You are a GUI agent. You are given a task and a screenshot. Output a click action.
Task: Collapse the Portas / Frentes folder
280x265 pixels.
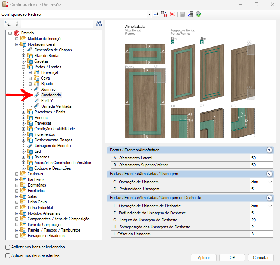click(x=23, y=67)
